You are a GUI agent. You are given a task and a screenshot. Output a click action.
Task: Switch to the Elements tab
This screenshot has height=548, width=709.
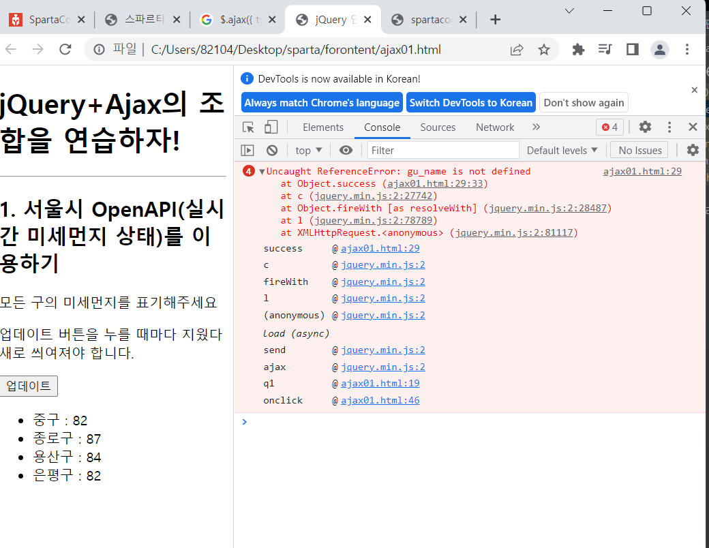[323, 127]
